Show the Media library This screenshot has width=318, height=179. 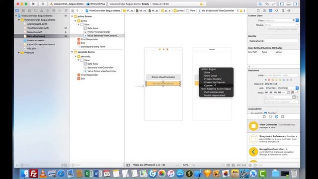pos(283,116)
